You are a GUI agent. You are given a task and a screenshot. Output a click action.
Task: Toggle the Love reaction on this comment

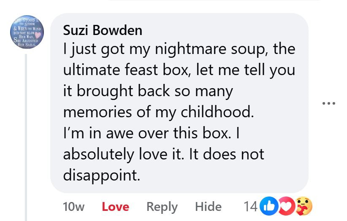point(115,207)
